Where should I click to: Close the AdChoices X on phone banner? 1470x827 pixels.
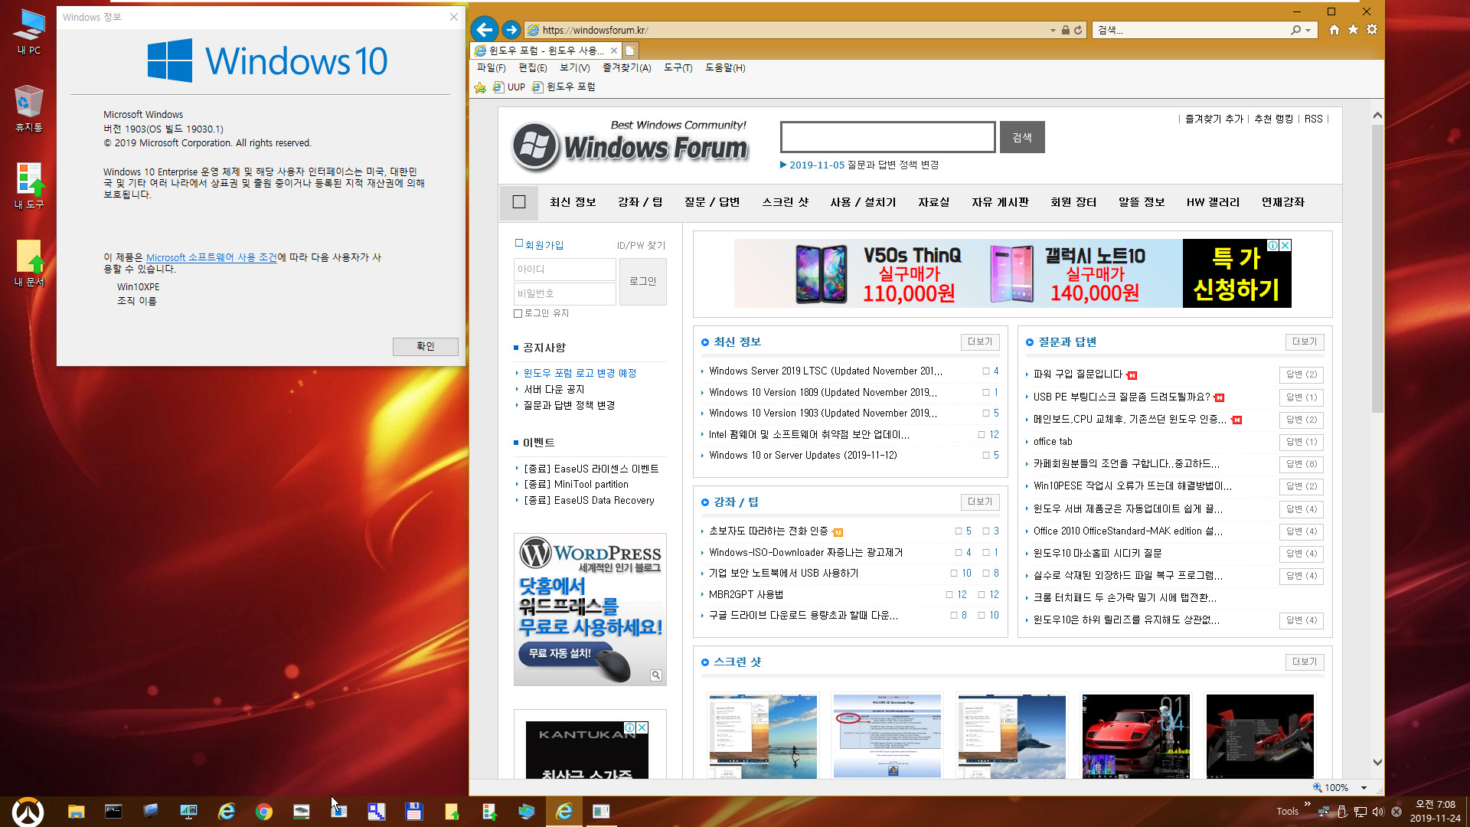point(1285,245)
